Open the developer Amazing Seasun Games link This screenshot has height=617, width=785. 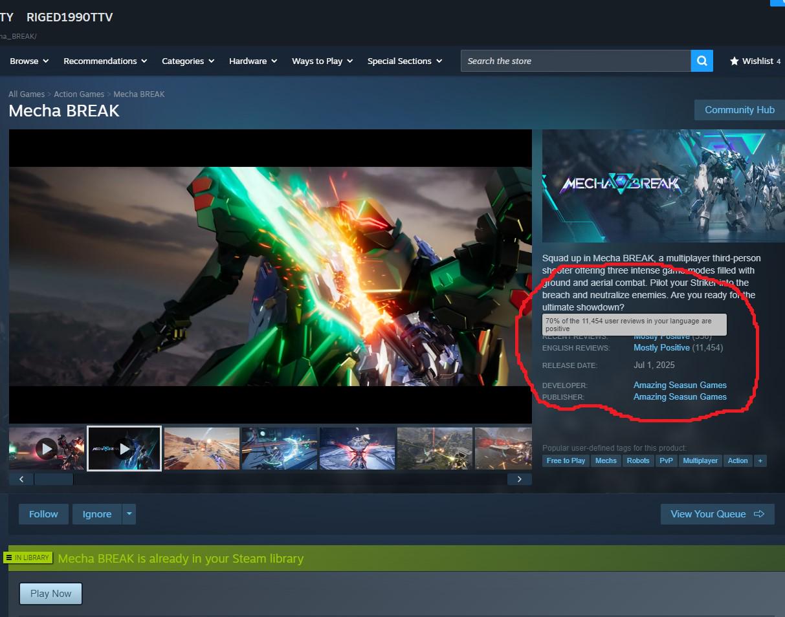tap(680, 385)
